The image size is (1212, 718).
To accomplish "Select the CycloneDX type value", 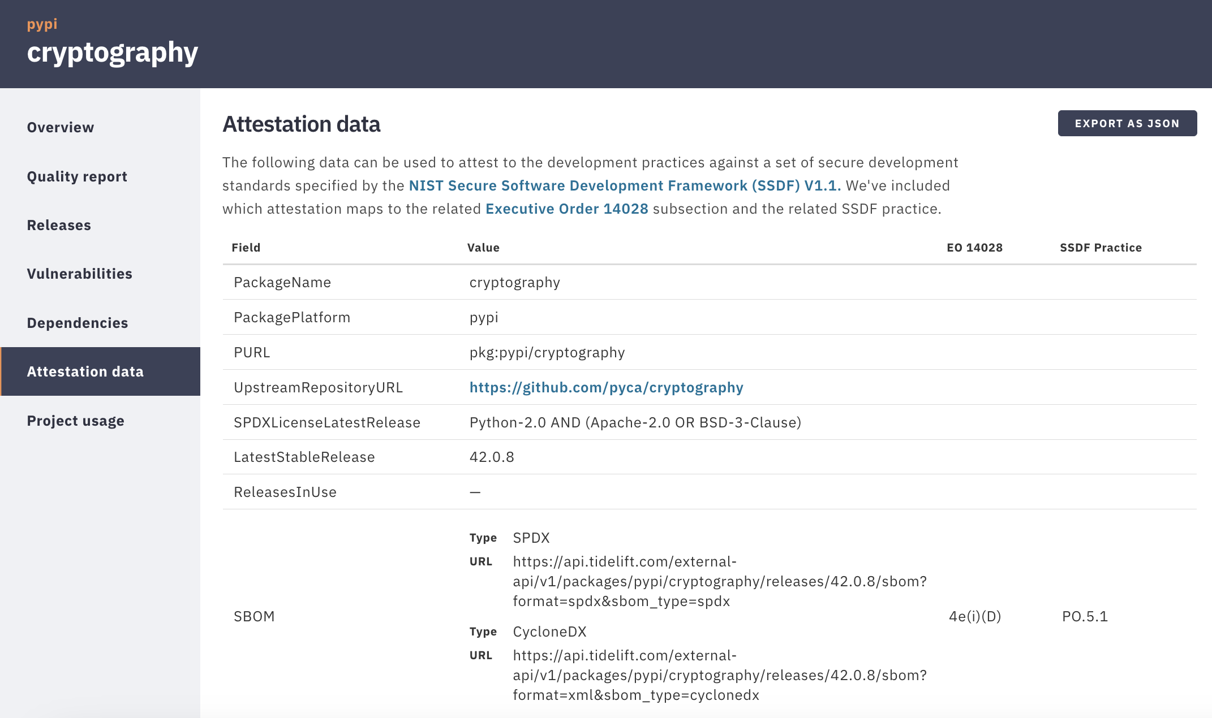I will (x=549, y=632).
